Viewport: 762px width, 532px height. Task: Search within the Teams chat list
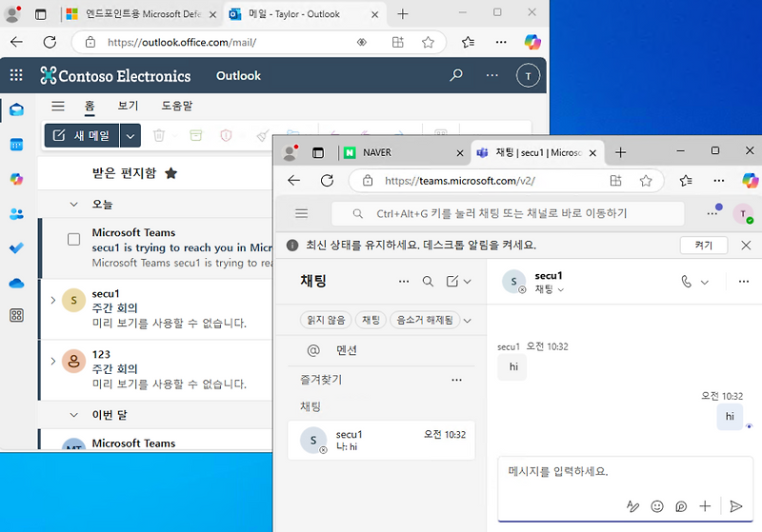(428, 282)
